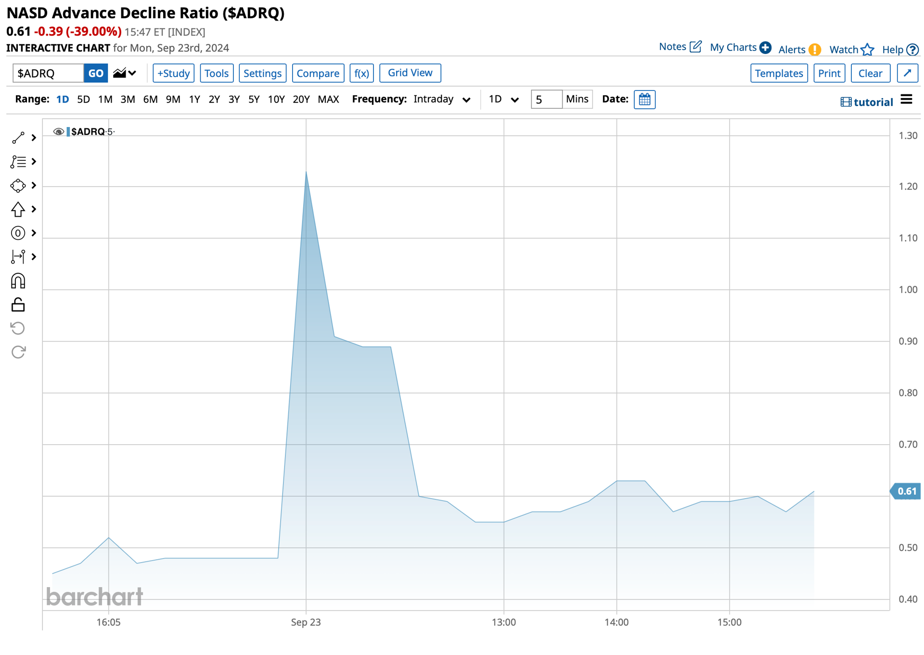Screen dimensions: 924x655
Task: Open the Frequency Intraday dropdown
Action: click(x=441, y=100)
